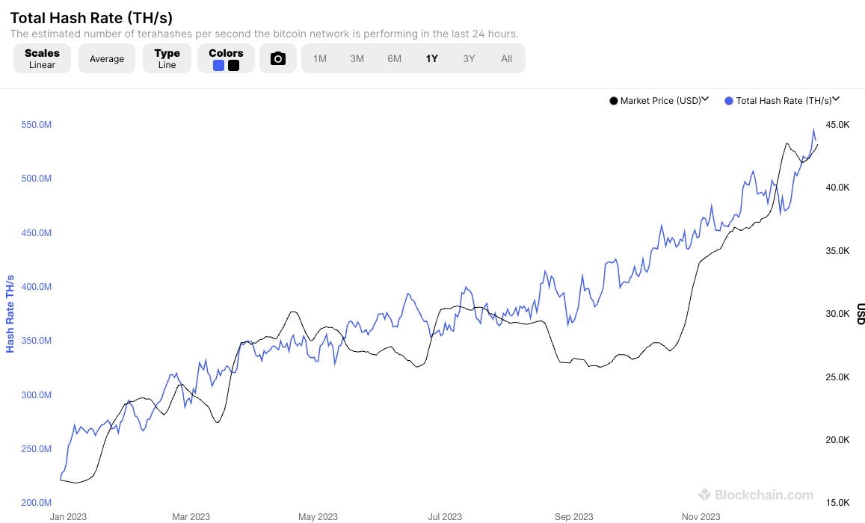This screenshot has height=523, width=865.
Task: Click the black color swatch
Action: [234, 66]
